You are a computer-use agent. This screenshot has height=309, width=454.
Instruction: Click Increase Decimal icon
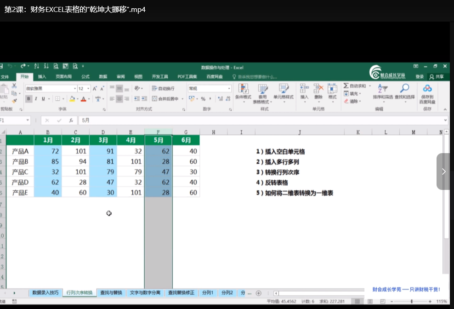pyautogui.click(x=221, y=99)
